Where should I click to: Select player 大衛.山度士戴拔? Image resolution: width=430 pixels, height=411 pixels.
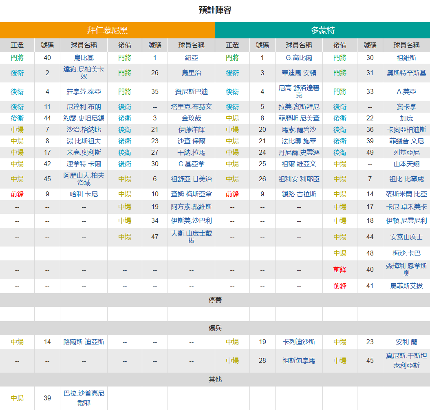coord(192,237)
